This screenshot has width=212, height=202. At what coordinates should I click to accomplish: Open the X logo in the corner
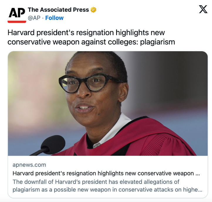(x=203, y=9)
